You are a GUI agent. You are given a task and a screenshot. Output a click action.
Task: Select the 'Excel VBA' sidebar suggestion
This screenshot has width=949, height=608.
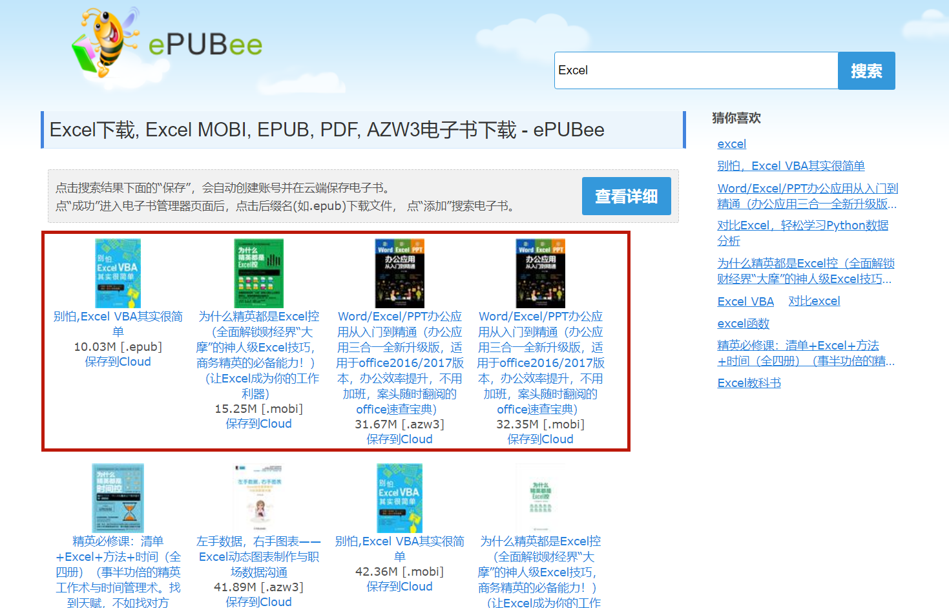coord(746,302)
